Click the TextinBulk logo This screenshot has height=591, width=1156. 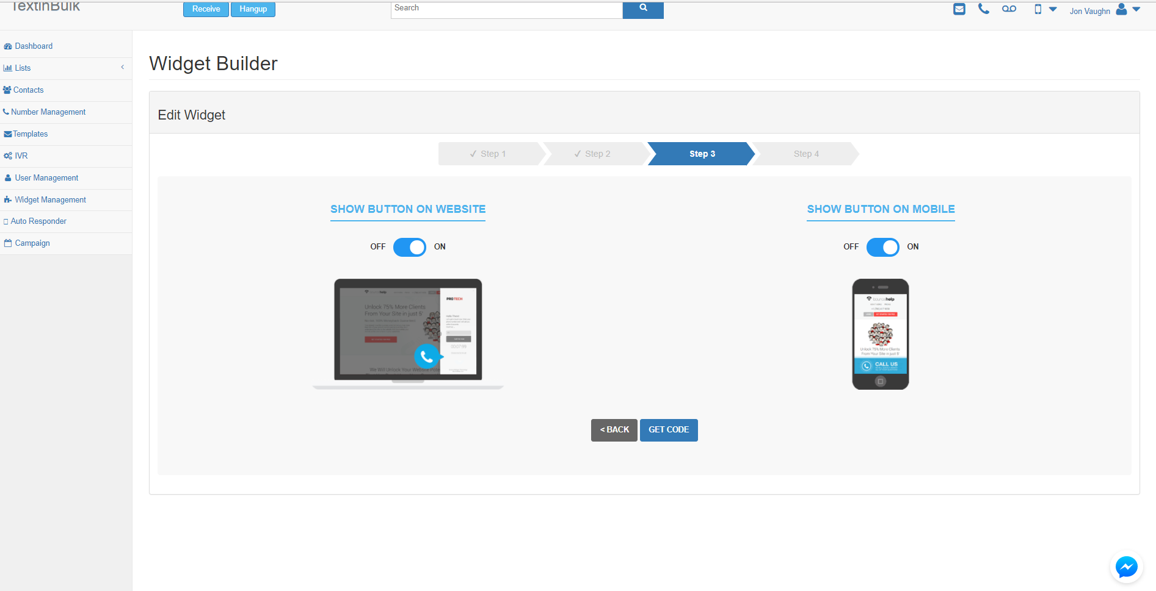46,6
